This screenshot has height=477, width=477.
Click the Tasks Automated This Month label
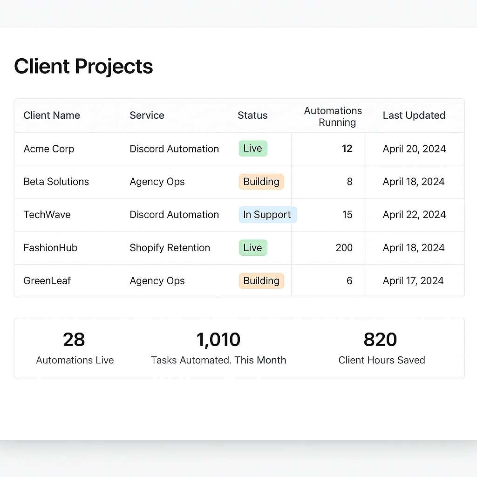(x=218, y=360)
